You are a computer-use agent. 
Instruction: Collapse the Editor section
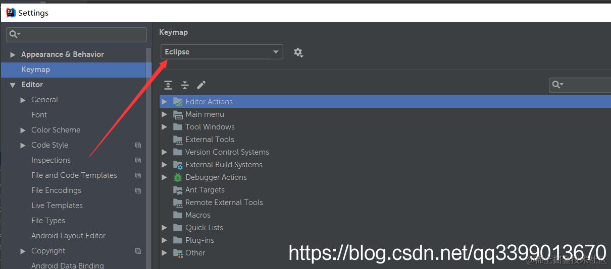pyautogui.click(x=13, y=85)
